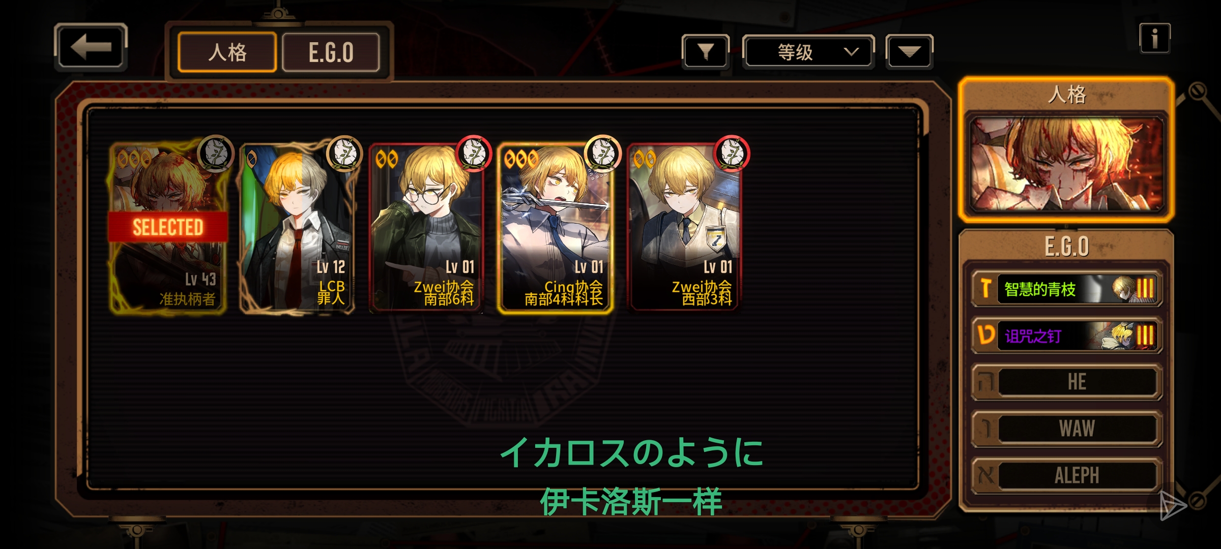Open the empty HE E.G.O slot
This screenshot has height=549, width=1221.
click(1066, 382)
